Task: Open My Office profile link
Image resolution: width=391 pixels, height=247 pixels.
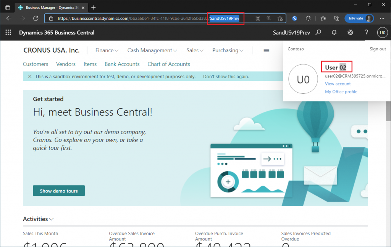Action: click(341, 91)
